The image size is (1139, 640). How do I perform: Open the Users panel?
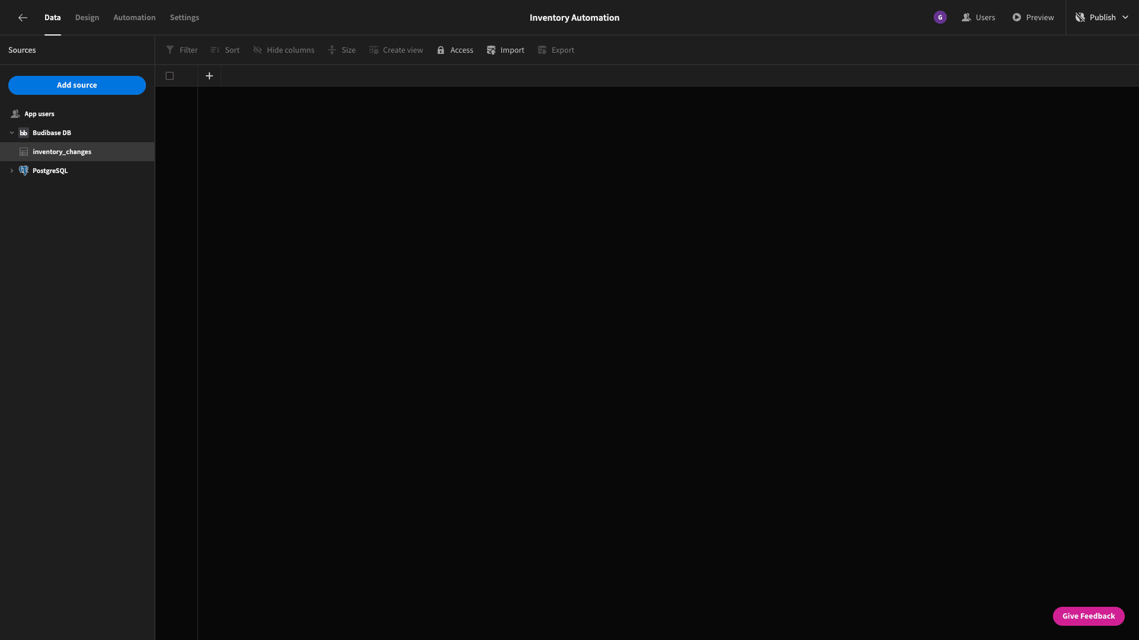point(978,18)
